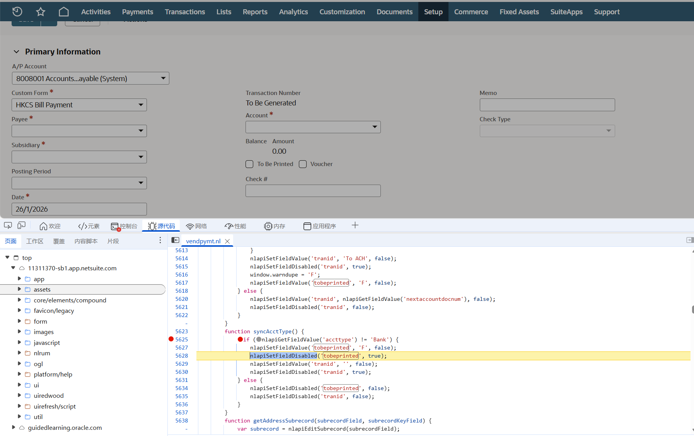Click the Check # input field
This screenshot has height=436, width=694.
(313, 191)
